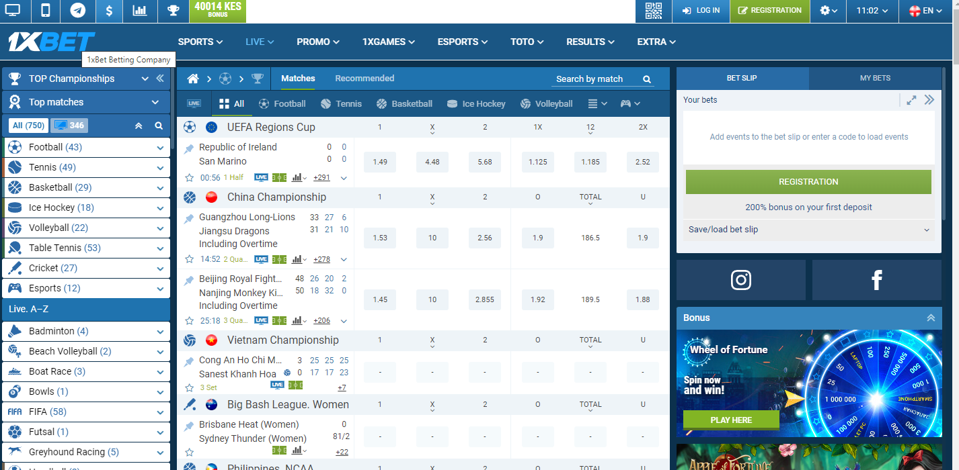Open LIVE stream badge for Beijing Royal Fighters
Image resolution: width=959 pixels, height=470 pixels.
(x=261, y=320)
